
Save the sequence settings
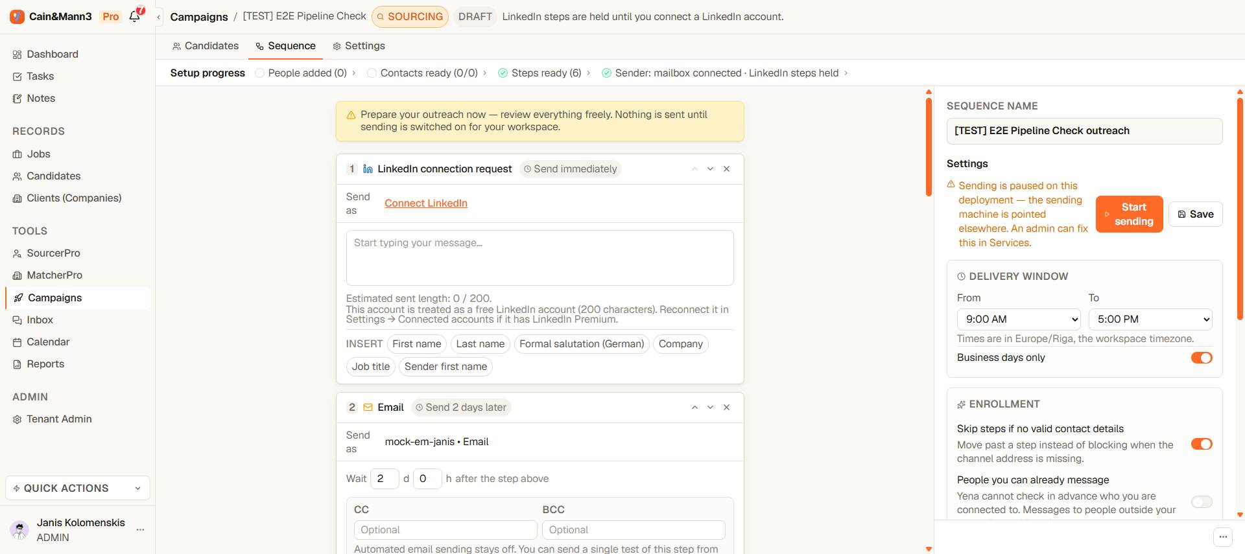pyautogui.click(x=1196, y=214)
